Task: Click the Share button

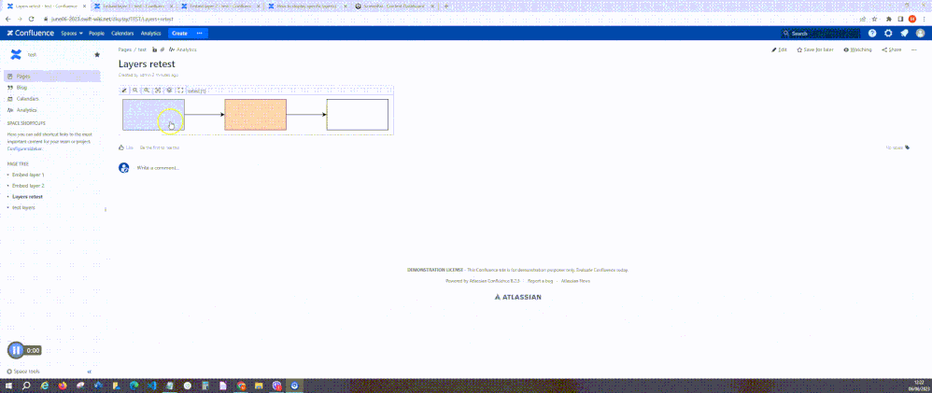Action: (x=892, y=50)
